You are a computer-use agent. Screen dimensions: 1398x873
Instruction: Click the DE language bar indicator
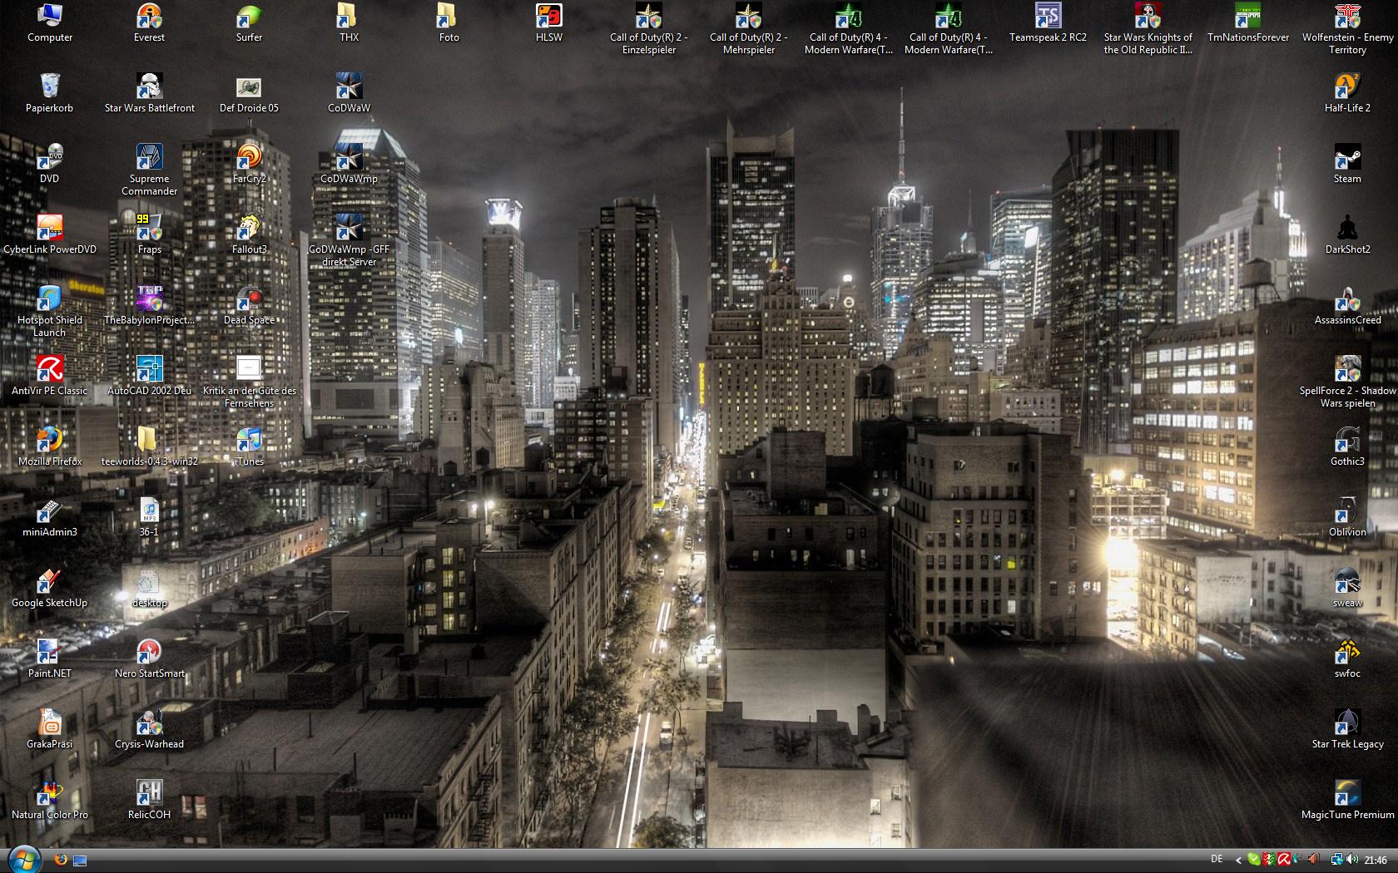pos(1217,860)
